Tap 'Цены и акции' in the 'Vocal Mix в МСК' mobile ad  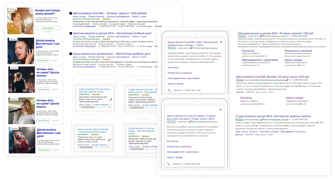[x=175, y=84]
